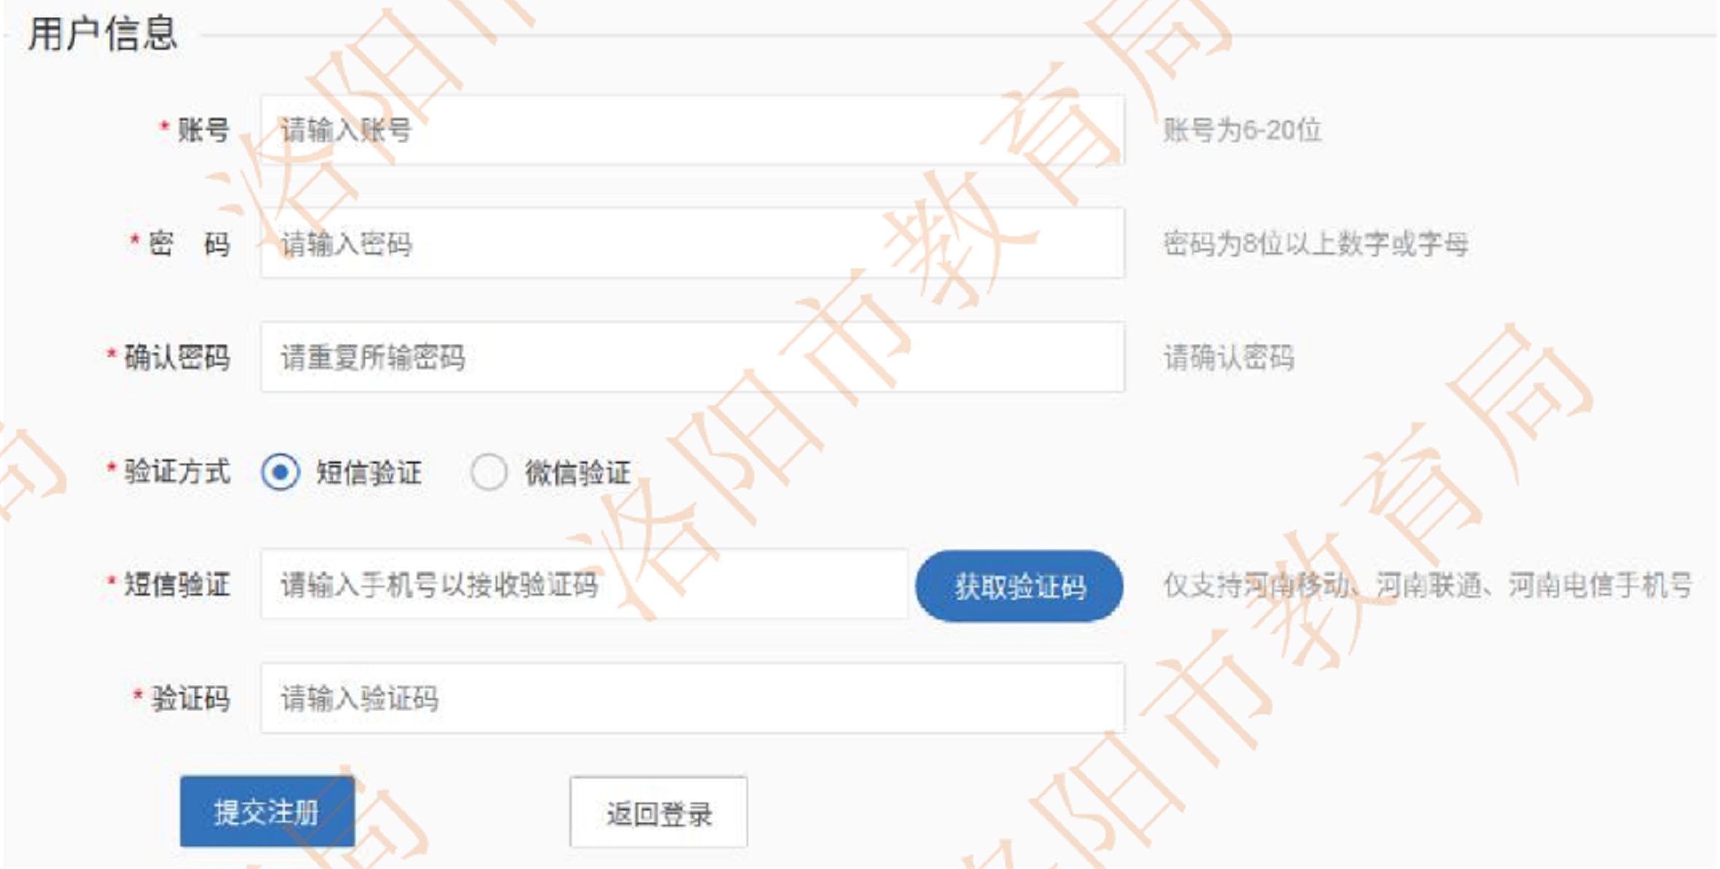Click the 确认密码 field label

point(176,357)
